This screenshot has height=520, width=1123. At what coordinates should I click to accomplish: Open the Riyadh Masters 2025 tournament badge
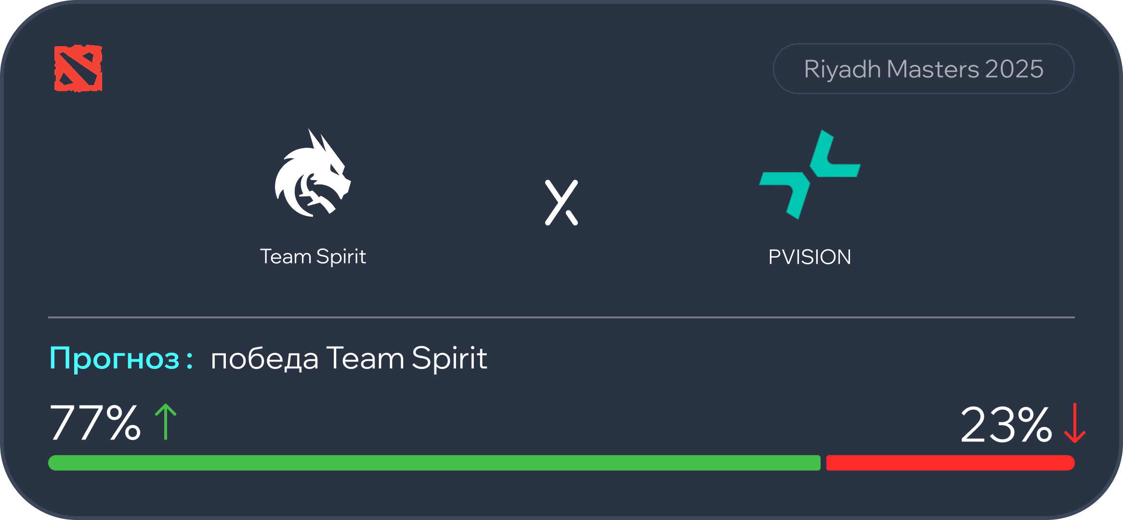click(923, 69)
